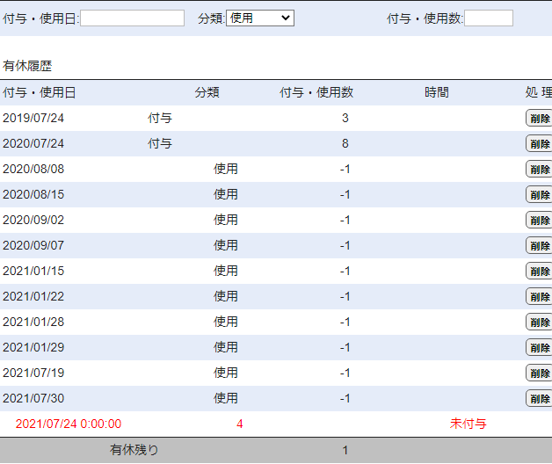Click the 時間 column header

click(x=436, y=93)
